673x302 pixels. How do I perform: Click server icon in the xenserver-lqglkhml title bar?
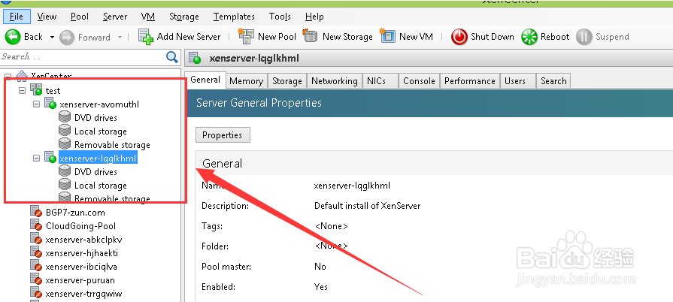pos(196,59)
